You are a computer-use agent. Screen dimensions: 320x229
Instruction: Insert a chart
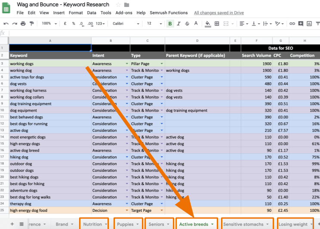pyautogui.click(x=309, y=24)
